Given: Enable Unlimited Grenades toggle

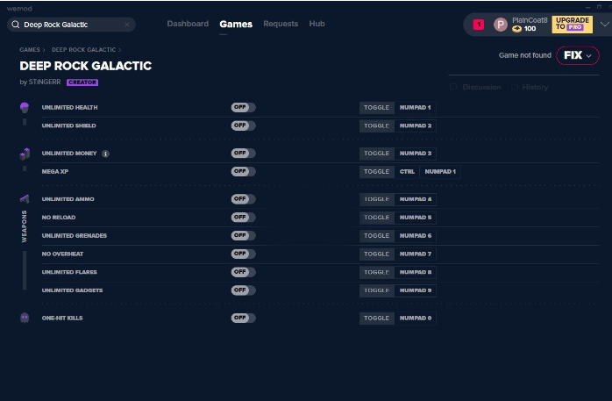Looking at the screenshot, I should [243, 235].
